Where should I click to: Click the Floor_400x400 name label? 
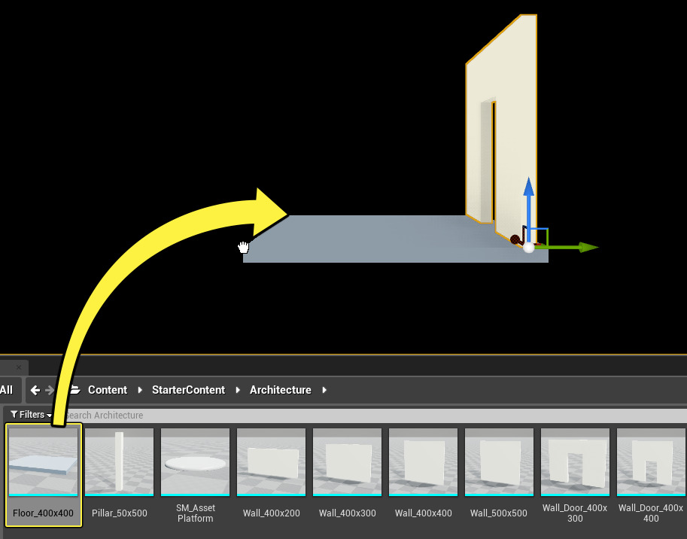tap(44, 513)
